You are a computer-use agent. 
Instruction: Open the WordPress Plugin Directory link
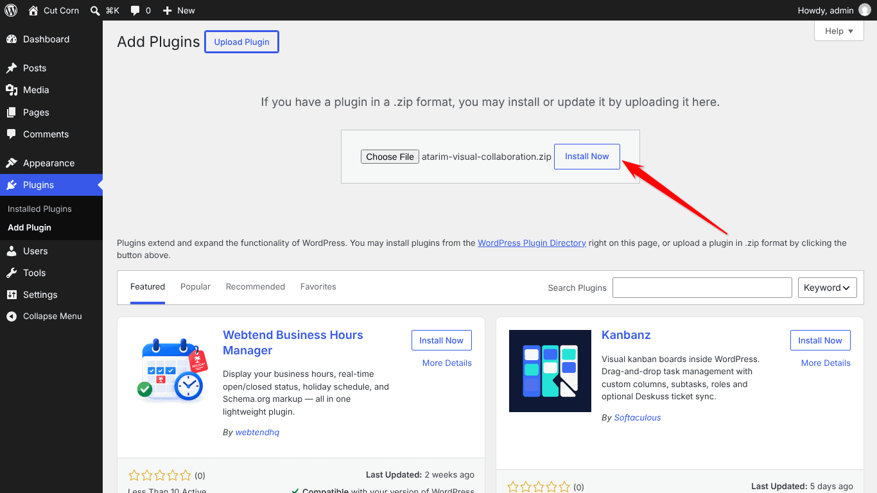[532, 243]
